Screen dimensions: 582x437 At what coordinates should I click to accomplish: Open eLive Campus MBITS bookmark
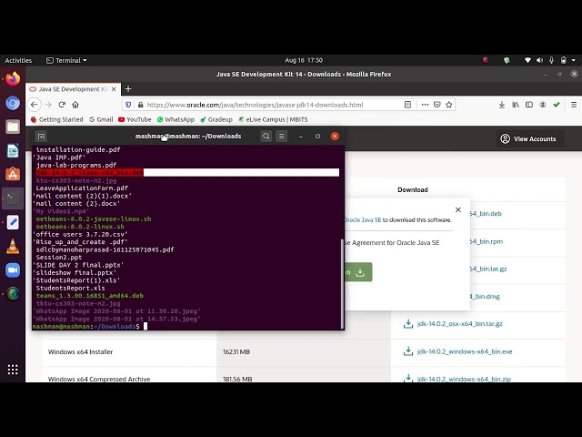click(273, 119)
